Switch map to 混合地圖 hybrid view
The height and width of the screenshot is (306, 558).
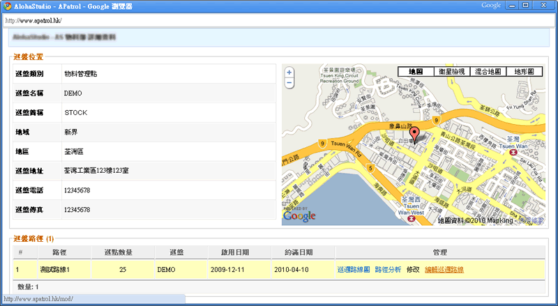pyautogui.click(x=488, y=72)
